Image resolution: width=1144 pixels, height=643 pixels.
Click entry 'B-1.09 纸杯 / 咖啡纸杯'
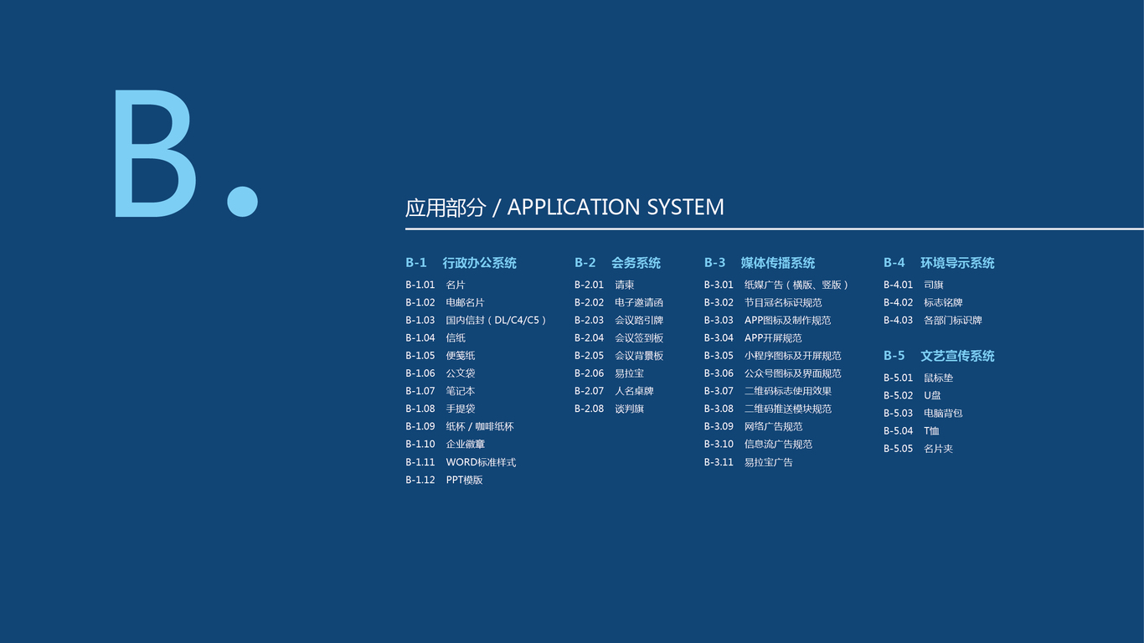tap(460, 426)
